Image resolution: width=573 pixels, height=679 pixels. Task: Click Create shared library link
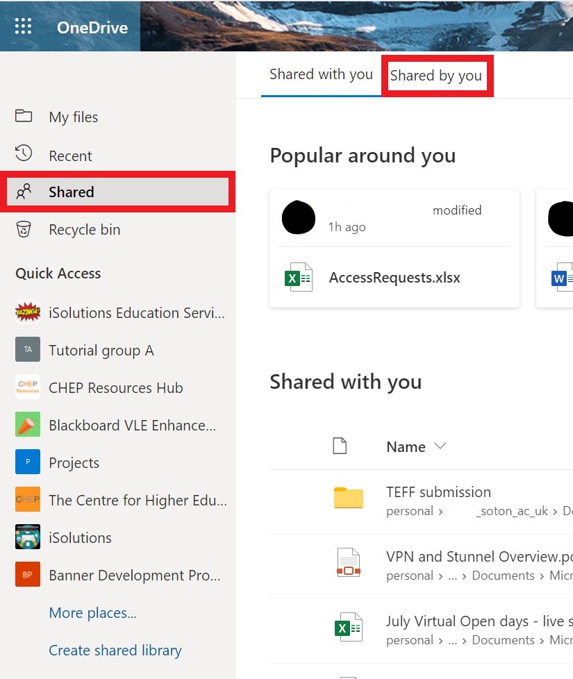115,651
